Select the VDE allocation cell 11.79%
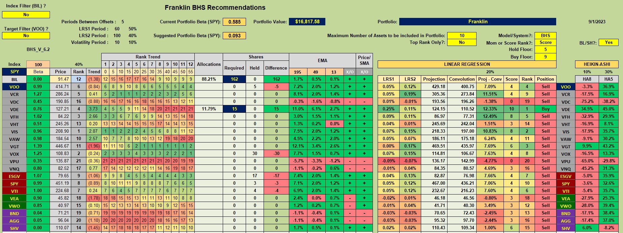 point(209,109)
